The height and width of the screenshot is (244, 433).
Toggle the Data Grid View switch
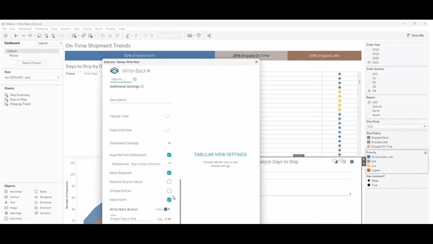click(x=167, y=130)
